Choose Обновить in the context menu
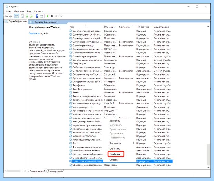The image size is (214, 181). 115,149
